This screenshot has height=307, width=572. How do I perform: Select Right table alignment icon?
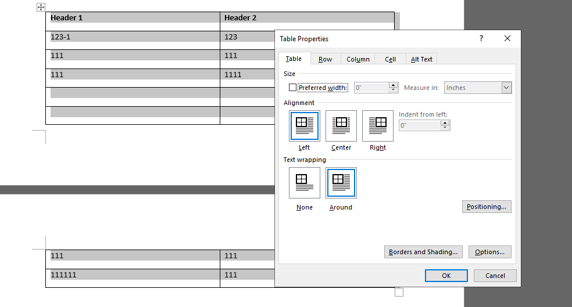pyautogui.click(x=378, y=126)
